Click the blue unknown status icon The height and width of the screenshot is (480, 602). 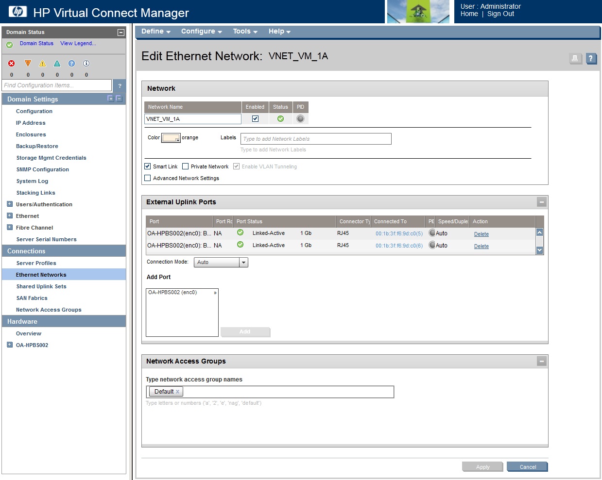click(71, 64)
